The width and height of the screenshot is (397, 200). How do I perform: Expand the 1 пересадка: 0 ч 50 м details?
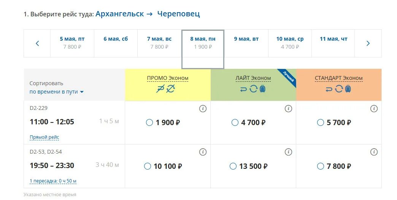(x=53, y=181)
